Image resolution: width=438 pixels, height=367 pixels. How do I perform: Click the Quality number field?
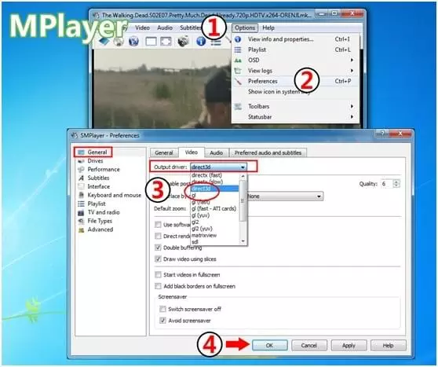[387, 184]
